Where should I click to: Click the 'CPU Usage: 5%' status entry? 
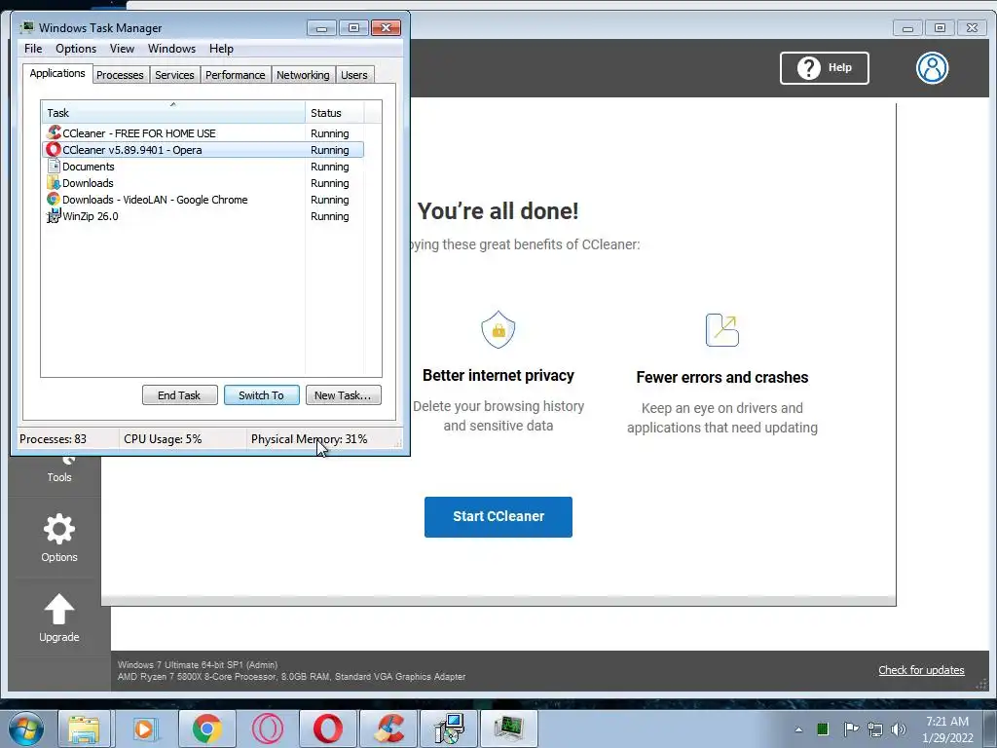click(x=163, y=439)
